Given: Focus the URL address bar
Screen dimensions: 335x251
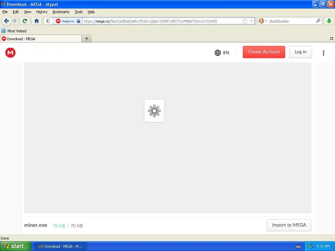Looking at the screenshot, I should [x=162, y=21].
